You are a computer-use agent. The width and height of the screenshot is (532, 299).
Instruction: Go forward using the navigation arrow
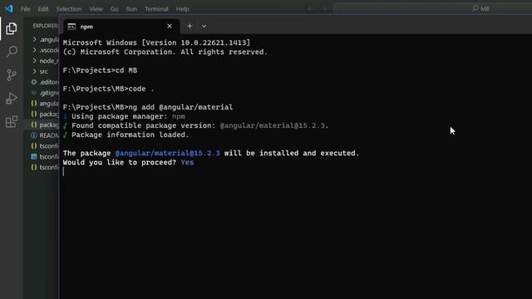(324, 9)
